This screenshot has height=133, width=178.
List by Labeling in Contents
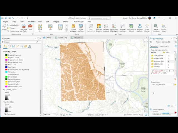[x=26, y=46]
